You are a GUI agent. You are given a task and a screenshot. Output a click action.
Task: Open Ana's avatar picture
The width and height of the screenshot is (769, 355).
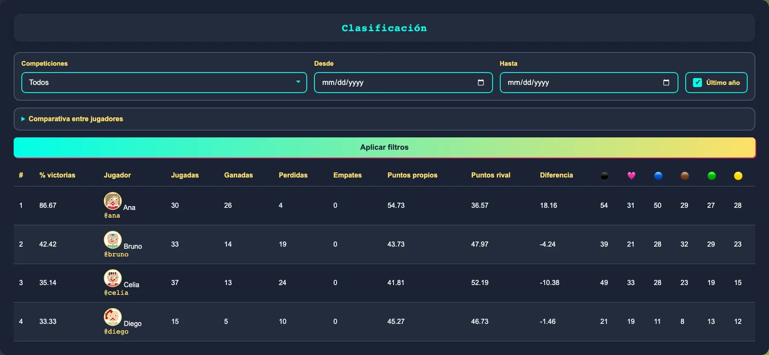click(113, 201)
